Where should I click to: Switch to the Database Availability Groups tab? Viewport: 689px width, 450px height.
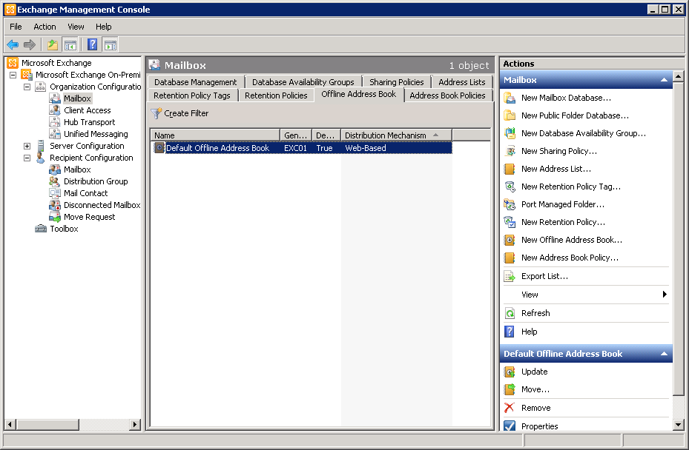(303, 82)
